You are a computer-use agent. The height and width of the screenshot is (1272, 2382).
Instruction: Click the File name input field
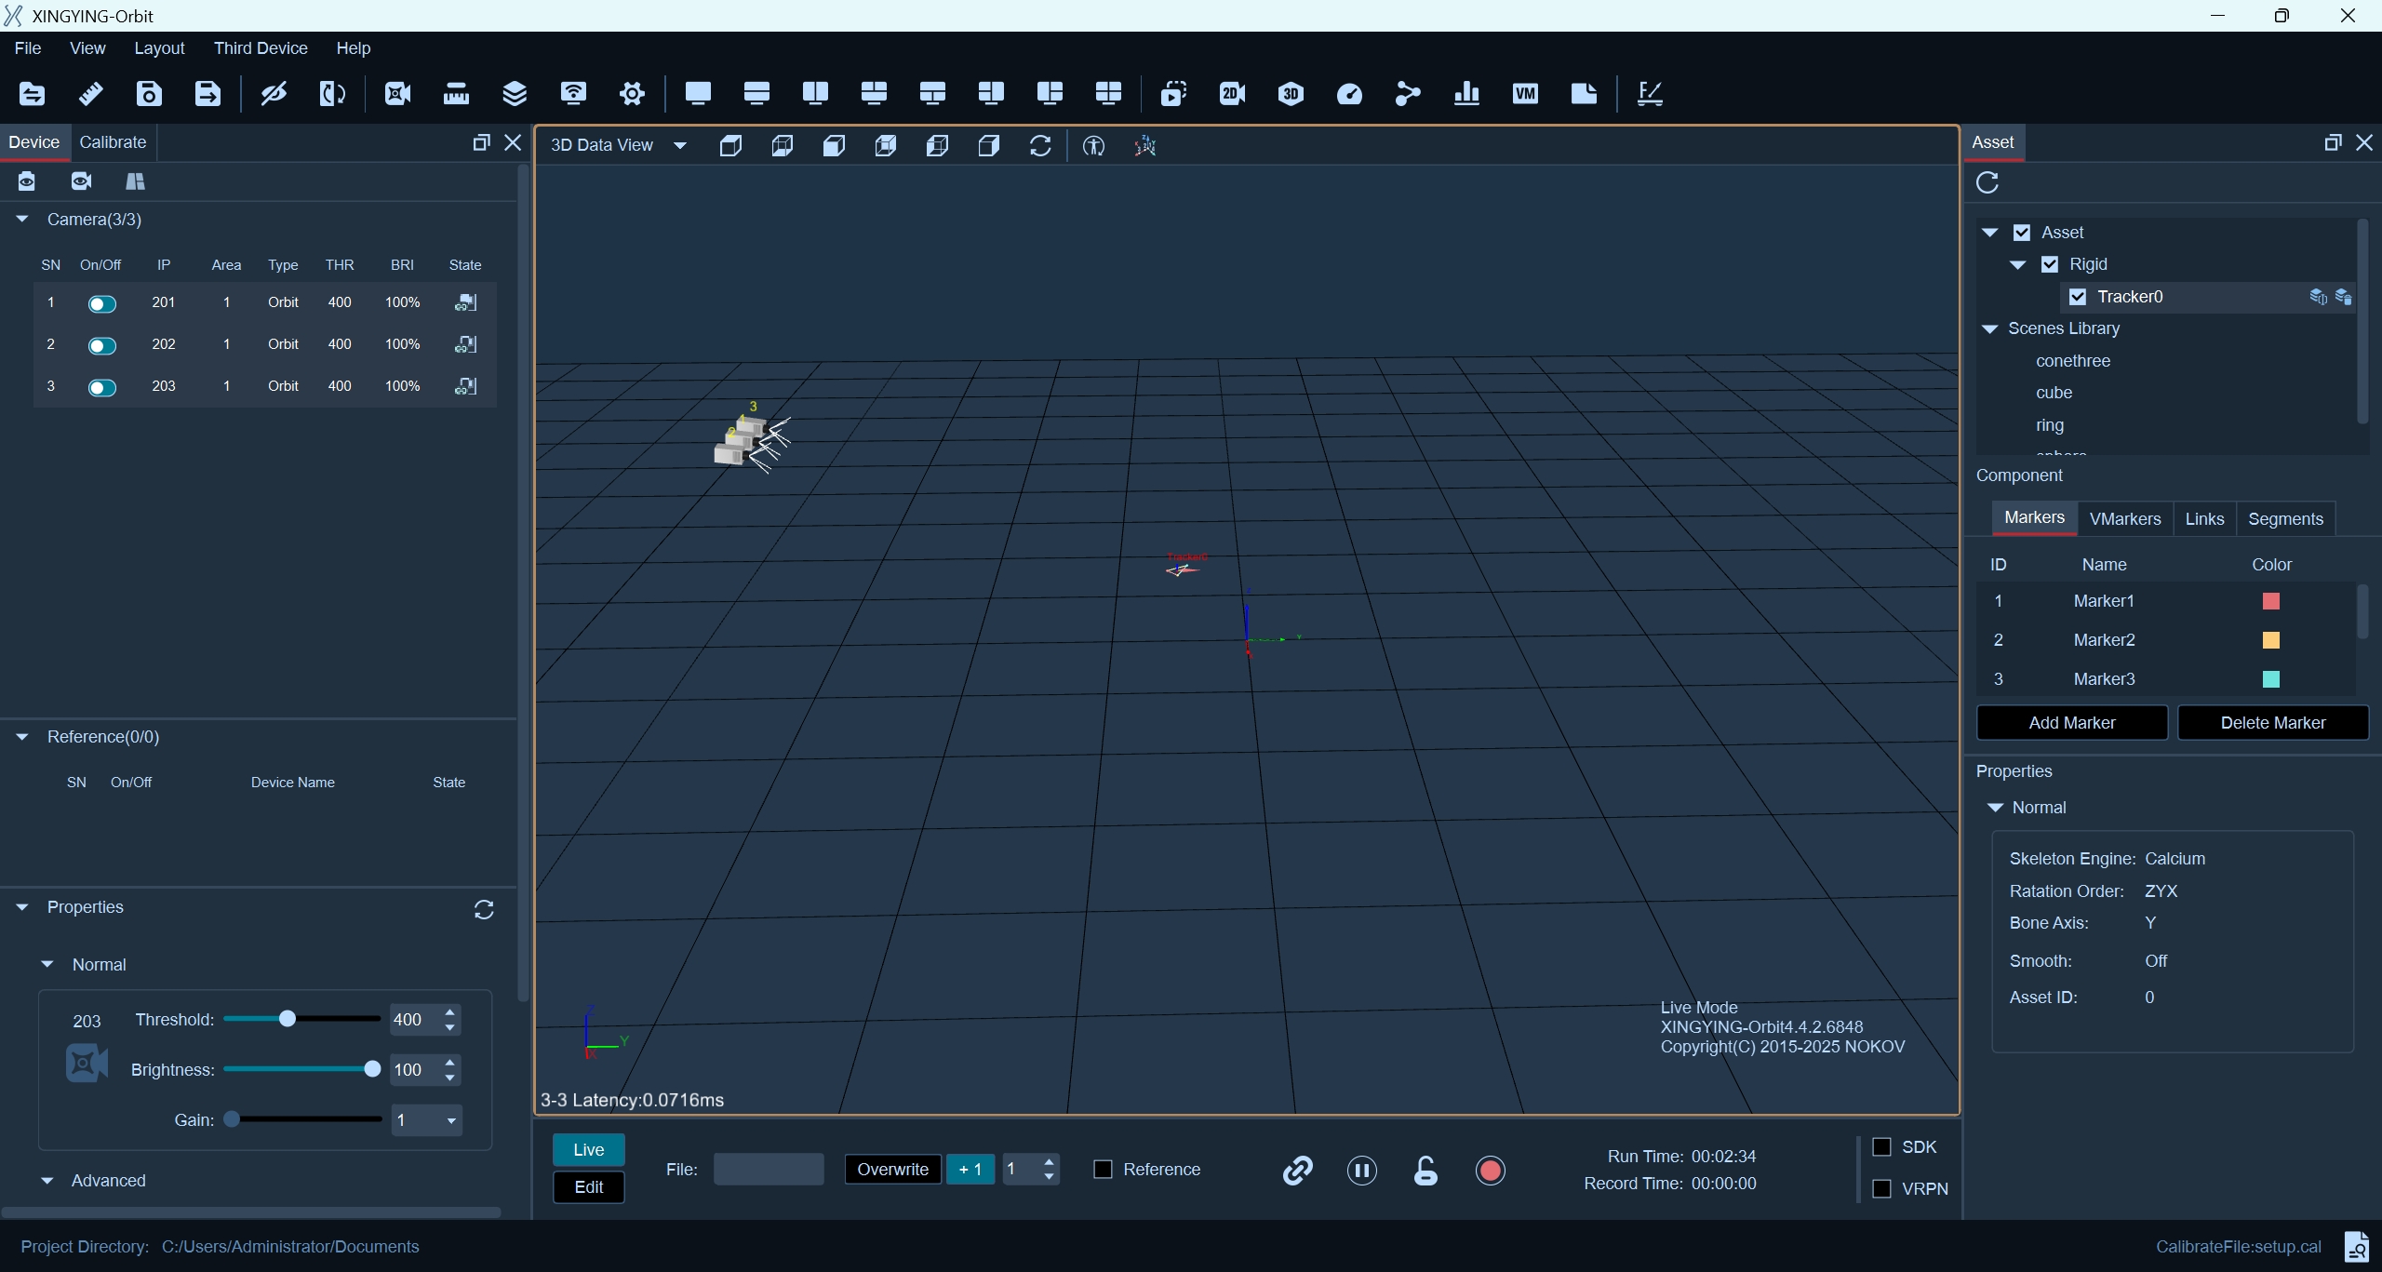pos(769,1170)
